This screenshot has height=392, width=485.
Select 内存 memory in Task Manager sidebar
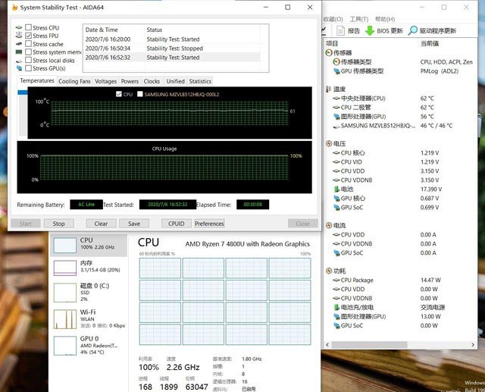pos(89,268)
